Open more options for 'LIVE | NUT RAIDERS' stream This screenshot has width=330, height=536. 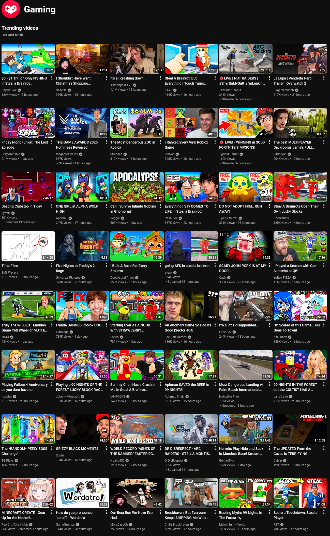[x=269, y=78]
